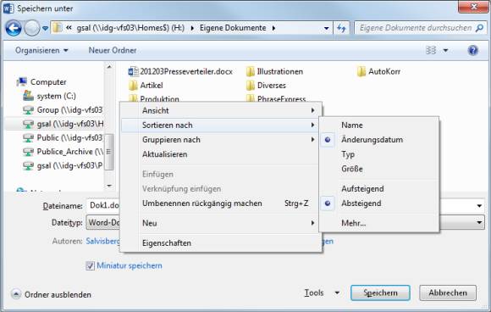Image resolution: width=491 pixels, height=312 pixels.
Task: Open the recent locations dropdown arrow
Action: click(x=45, y=28)
